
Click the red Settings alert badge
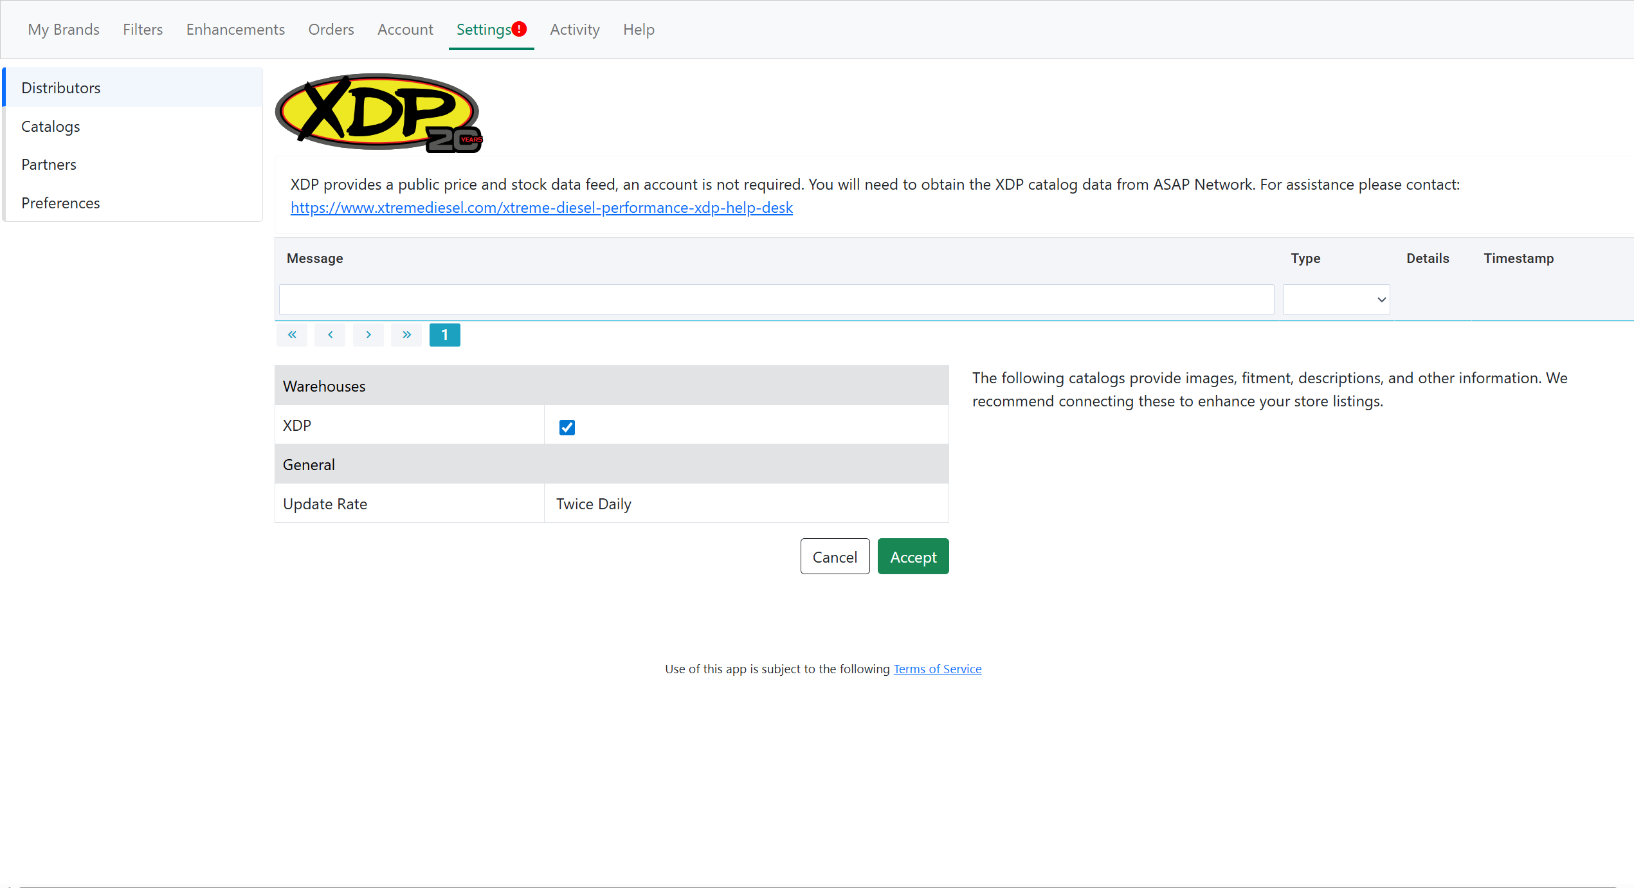click(520, 29)
